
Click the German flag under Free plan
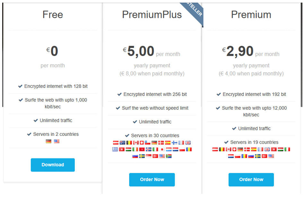48,142
